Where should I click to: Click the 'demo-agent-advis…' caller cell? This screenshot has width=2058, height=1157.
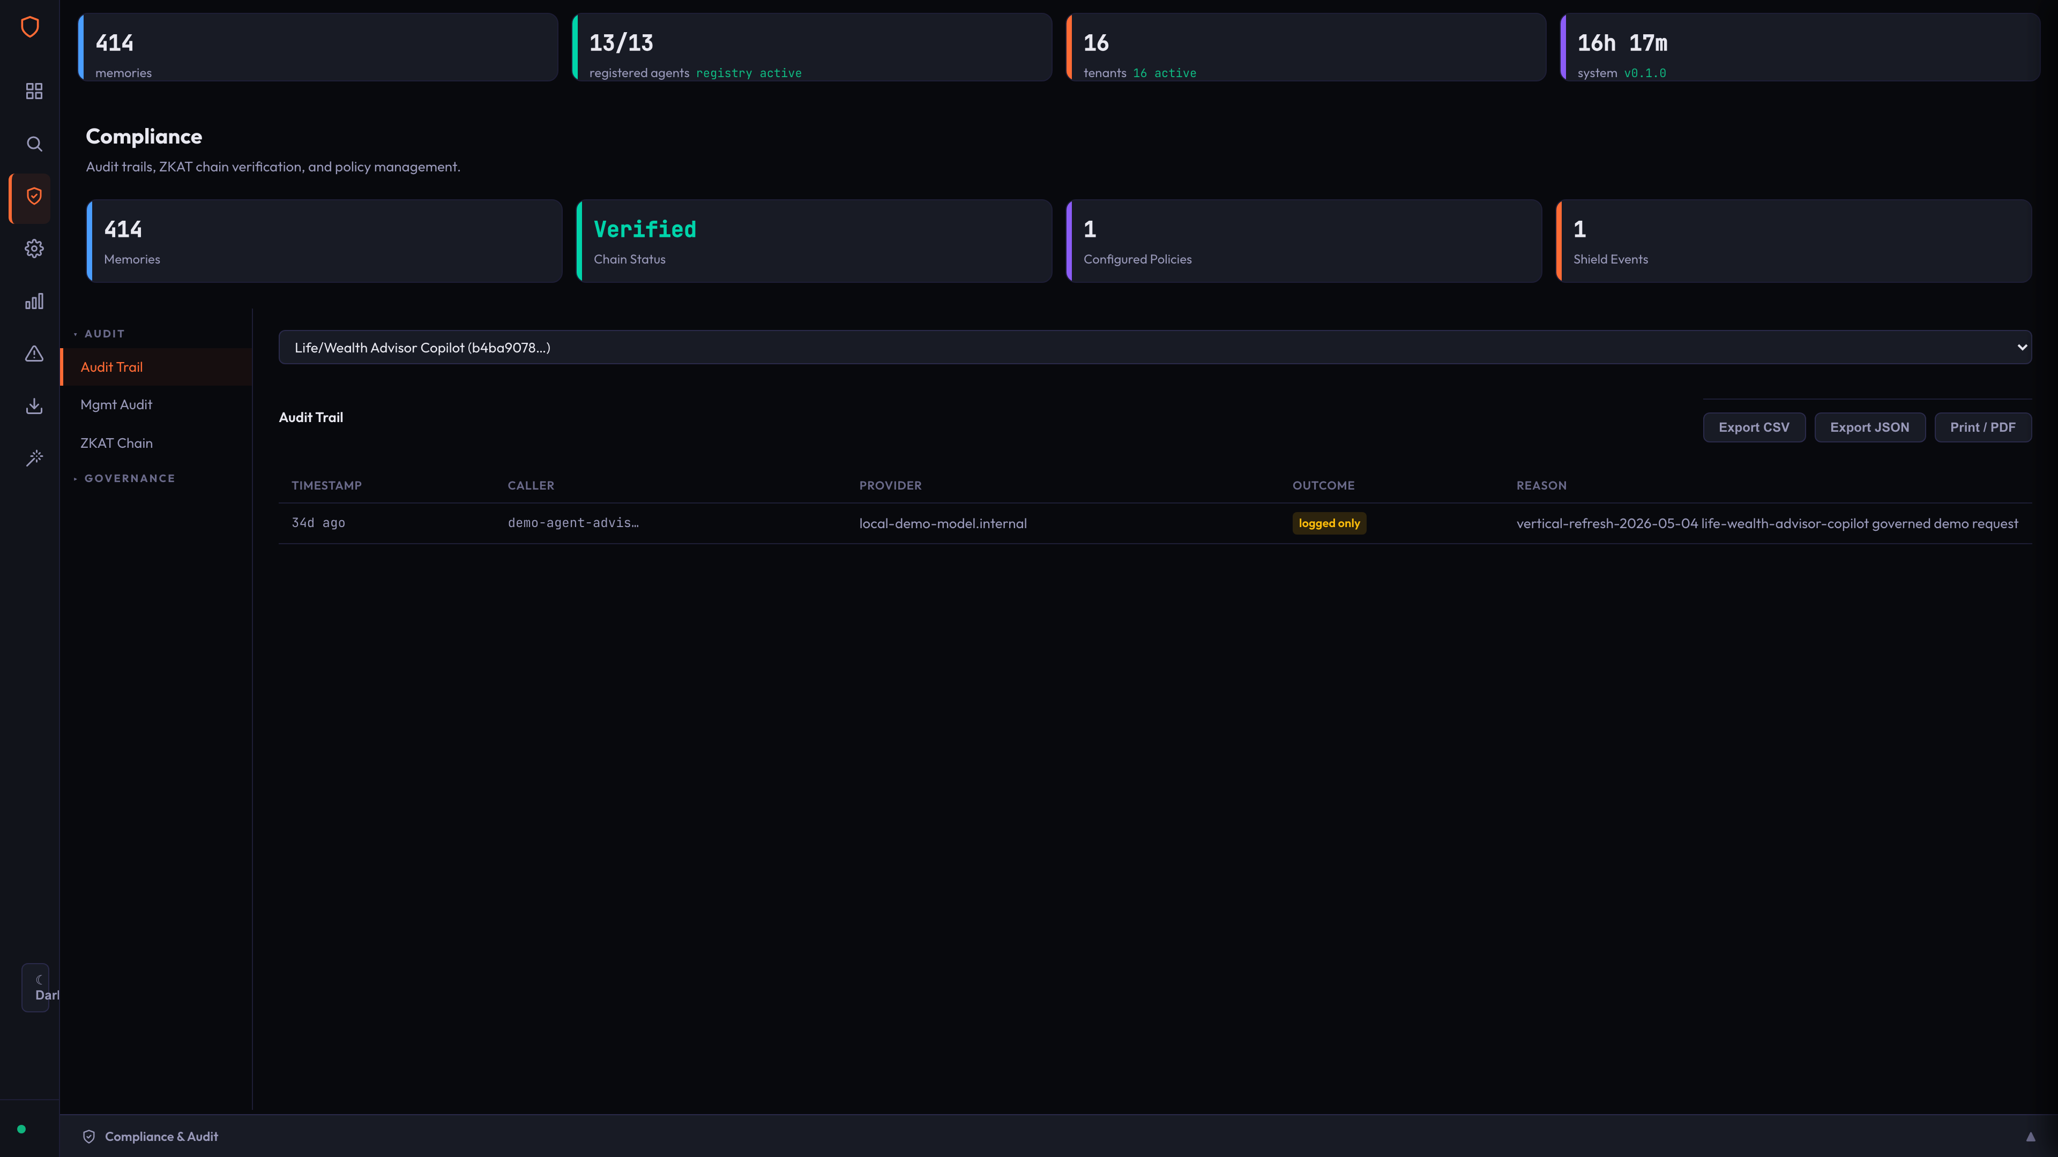coord(573,523)
